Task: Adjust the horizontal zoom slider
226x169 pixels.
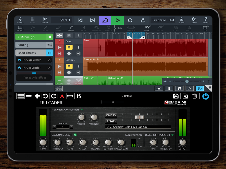Action: 187,81
